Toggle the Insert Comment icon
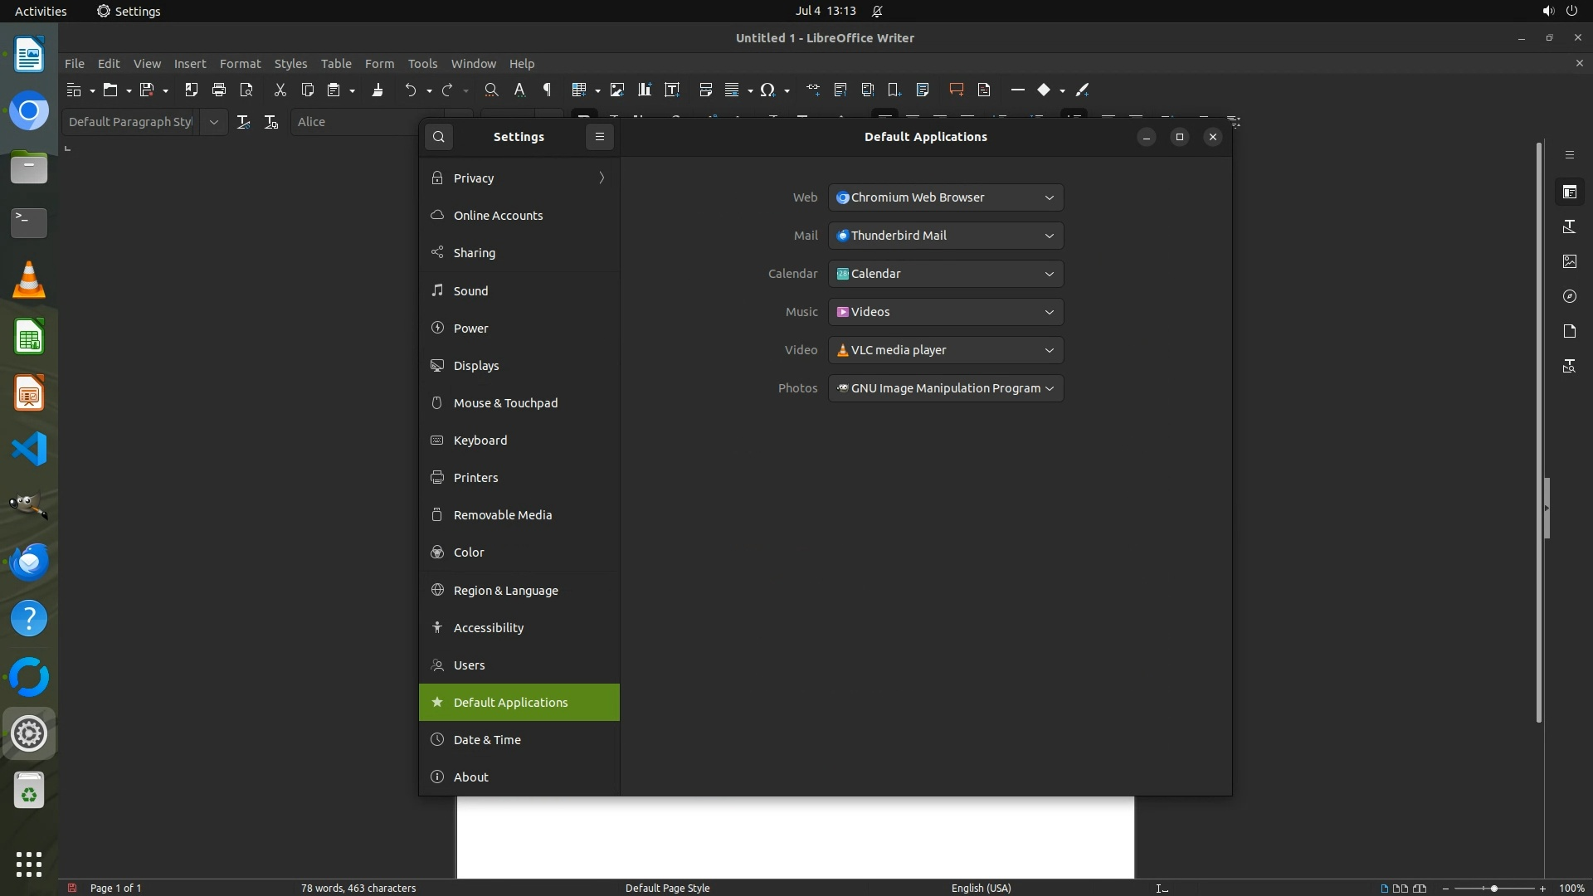The image size is (1593, 896). coord(956,90)
